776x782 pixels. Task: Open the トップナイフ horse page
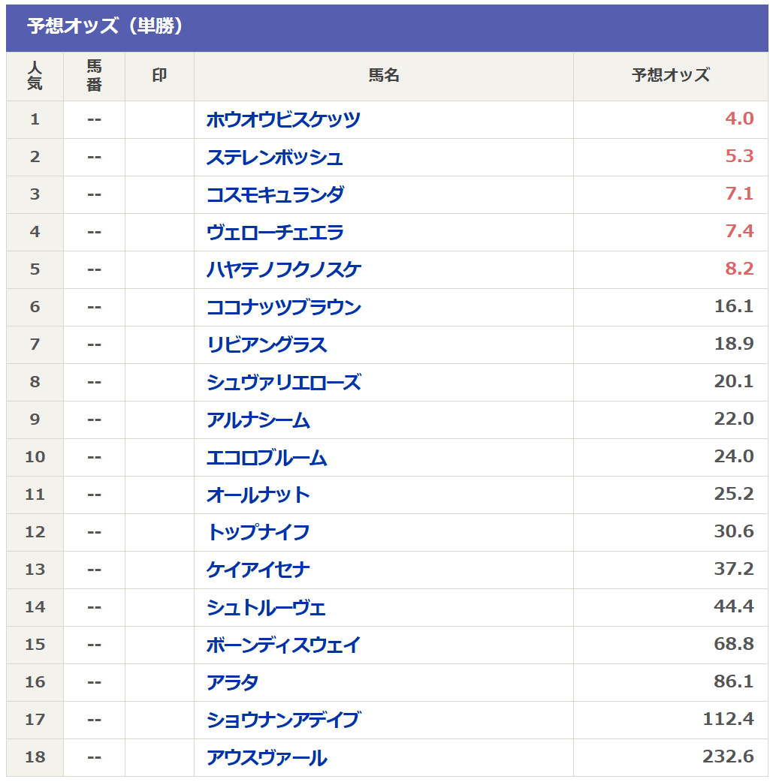click(258, 532)
